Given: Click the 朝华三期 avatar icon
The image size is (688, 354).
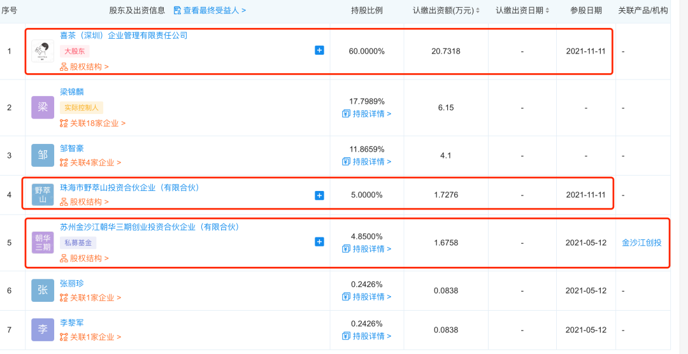Looking at the screenshot, I should pos(43,243).
